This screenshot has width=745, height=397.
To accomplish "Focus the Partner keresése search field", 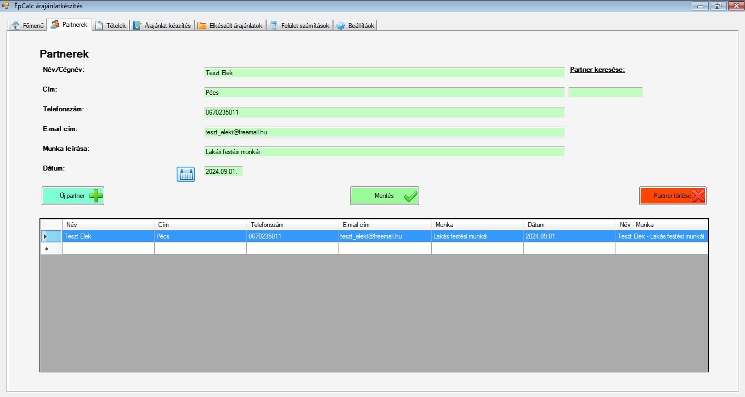I will [x=606, y=93].
